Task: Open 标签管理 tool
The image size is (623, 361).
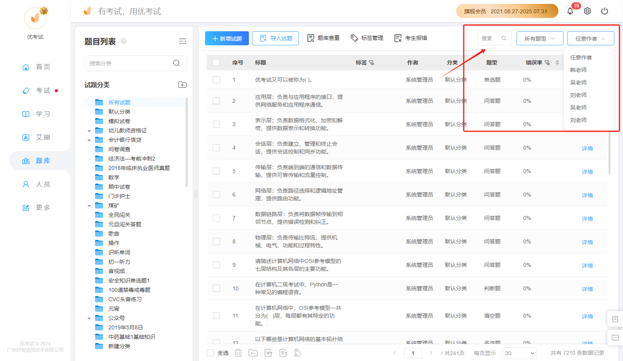Action: [x=367, y=38]
